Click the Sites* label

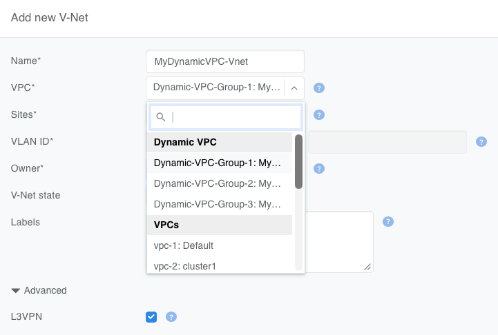23,114
